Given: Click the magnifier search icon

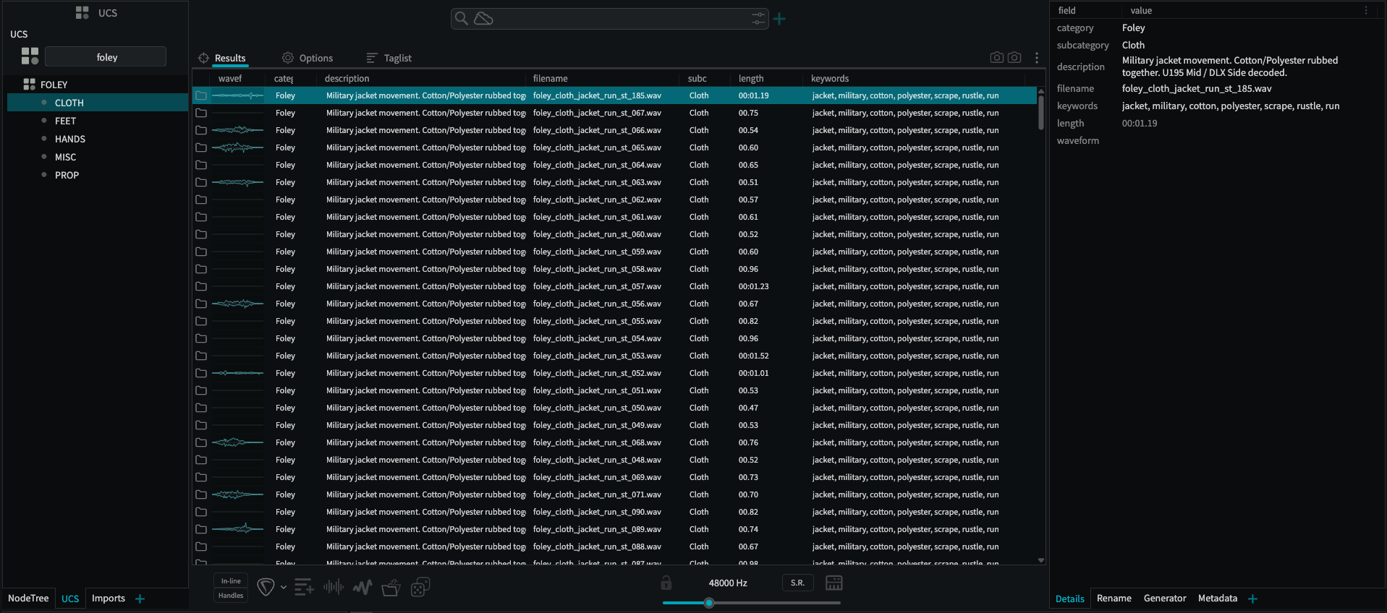Looking at the screenshot, I should pos(461,18).
